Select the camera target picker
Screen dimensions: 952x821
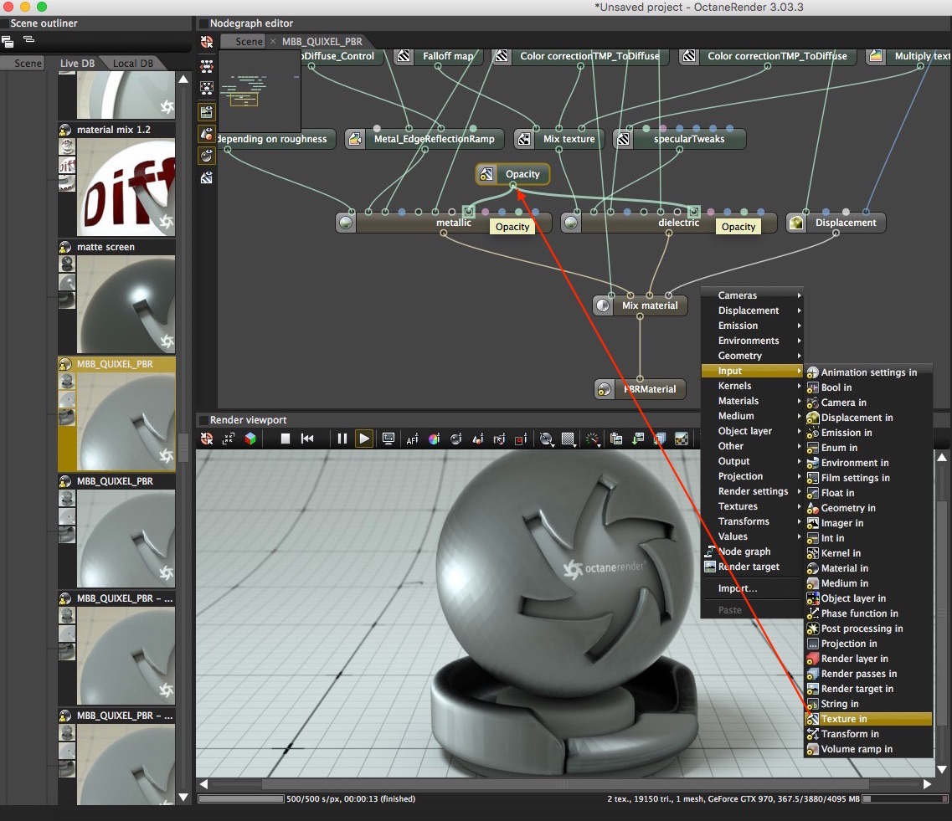499,439
